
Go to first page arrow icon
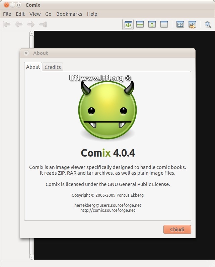tap(7, 24)
